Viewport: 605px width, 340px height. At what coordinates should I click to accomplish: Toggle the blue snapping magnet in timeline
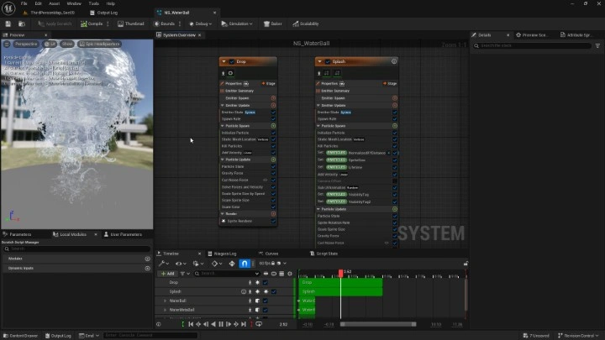click(x=245, y=264)
